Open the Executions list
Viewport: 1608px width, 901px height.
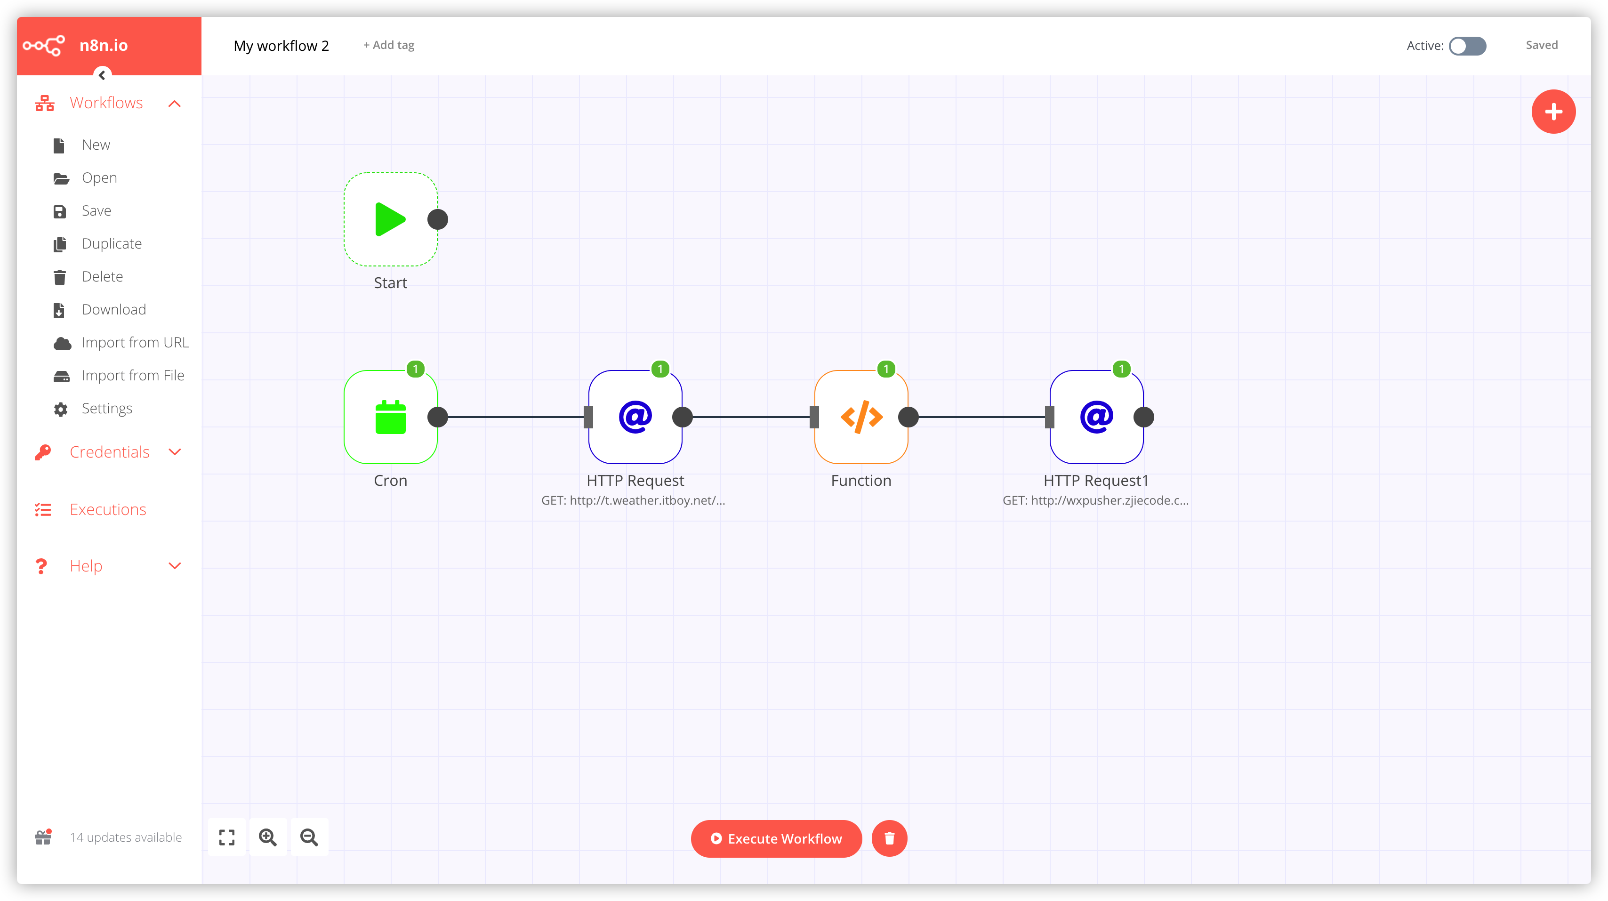107,509
